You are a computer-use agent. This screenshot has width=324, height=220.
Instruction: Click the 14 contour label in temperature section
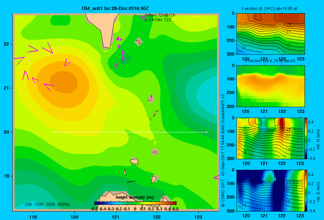tap(243, 48)
